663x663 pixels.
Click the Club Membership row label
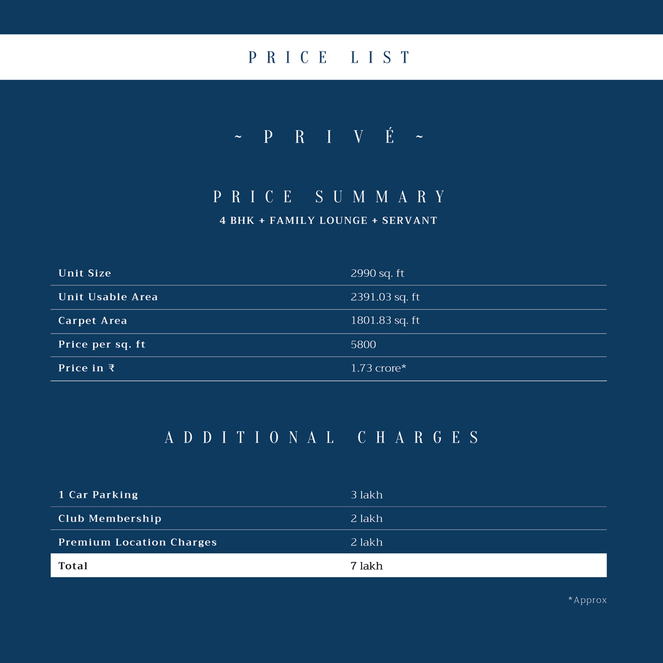pyautogui.click(x=109, y=519)
